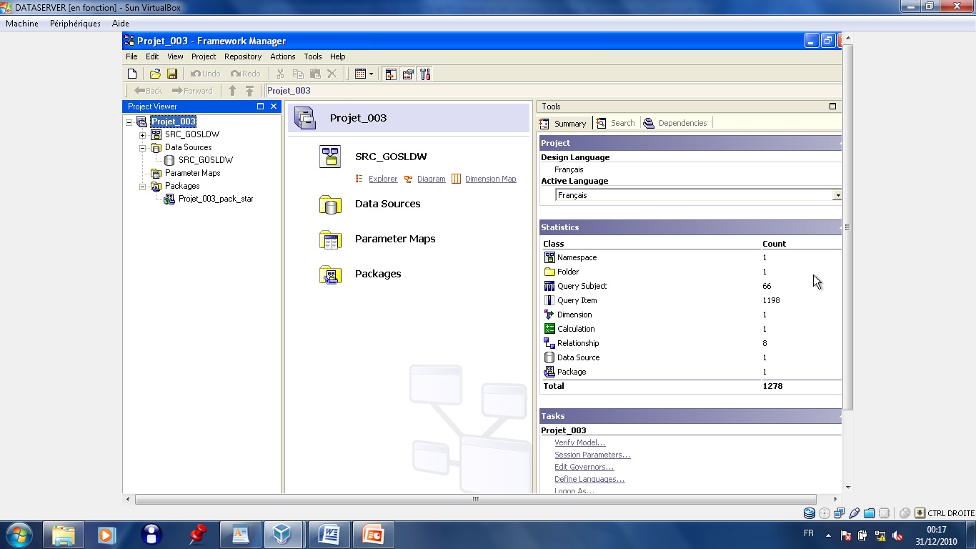Switch to the Dependencies tab

point(676,123)
